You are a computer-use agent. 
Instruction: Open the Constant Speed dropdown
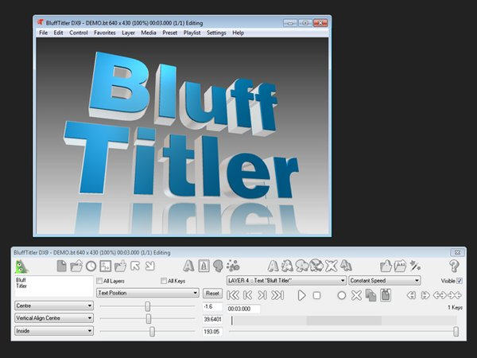(385, 280)
